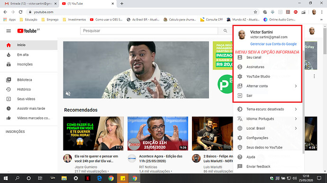Unmute the promoted video speaker icon
The height and width of the screenshot is (183, 327).
(x=68, y=94)
